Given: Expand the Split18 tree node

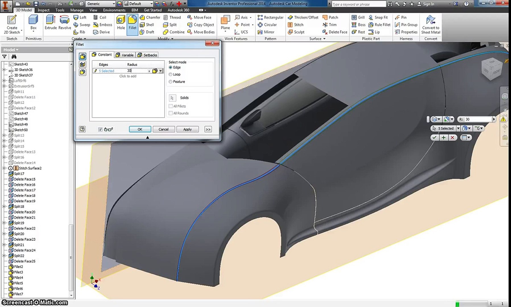Looking at the screenshot, I should [x=4, y=207].
